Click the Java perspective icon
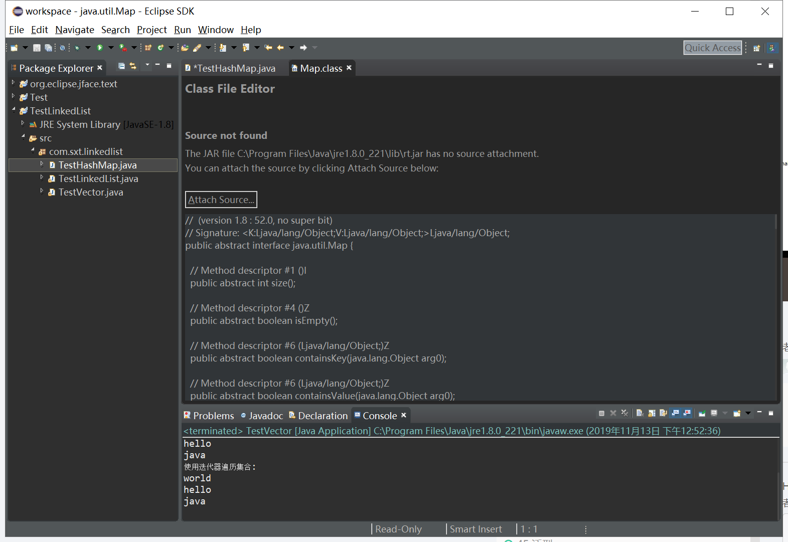 coord(772,48)
